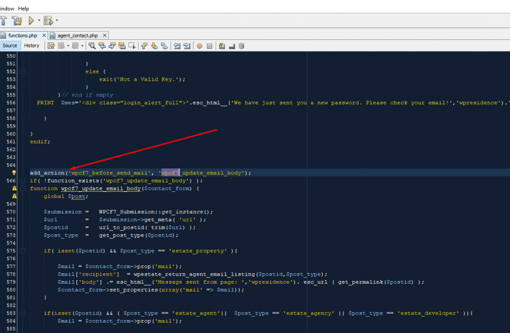Click line number 570 in the gutter
Viewport: 510px width, 333px height.
(11, 212)
